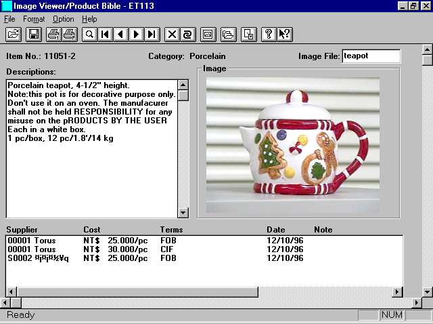
Task: Jump to last record arrow icon
Action: [x=152, y=35]
